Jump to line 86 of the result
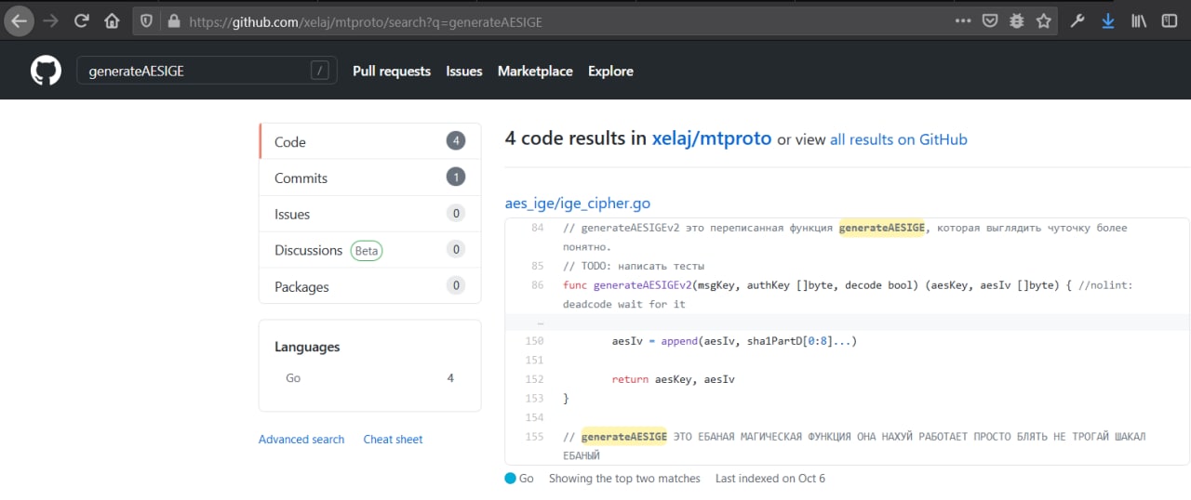The image size is (1191, 500). click(537, 285)
